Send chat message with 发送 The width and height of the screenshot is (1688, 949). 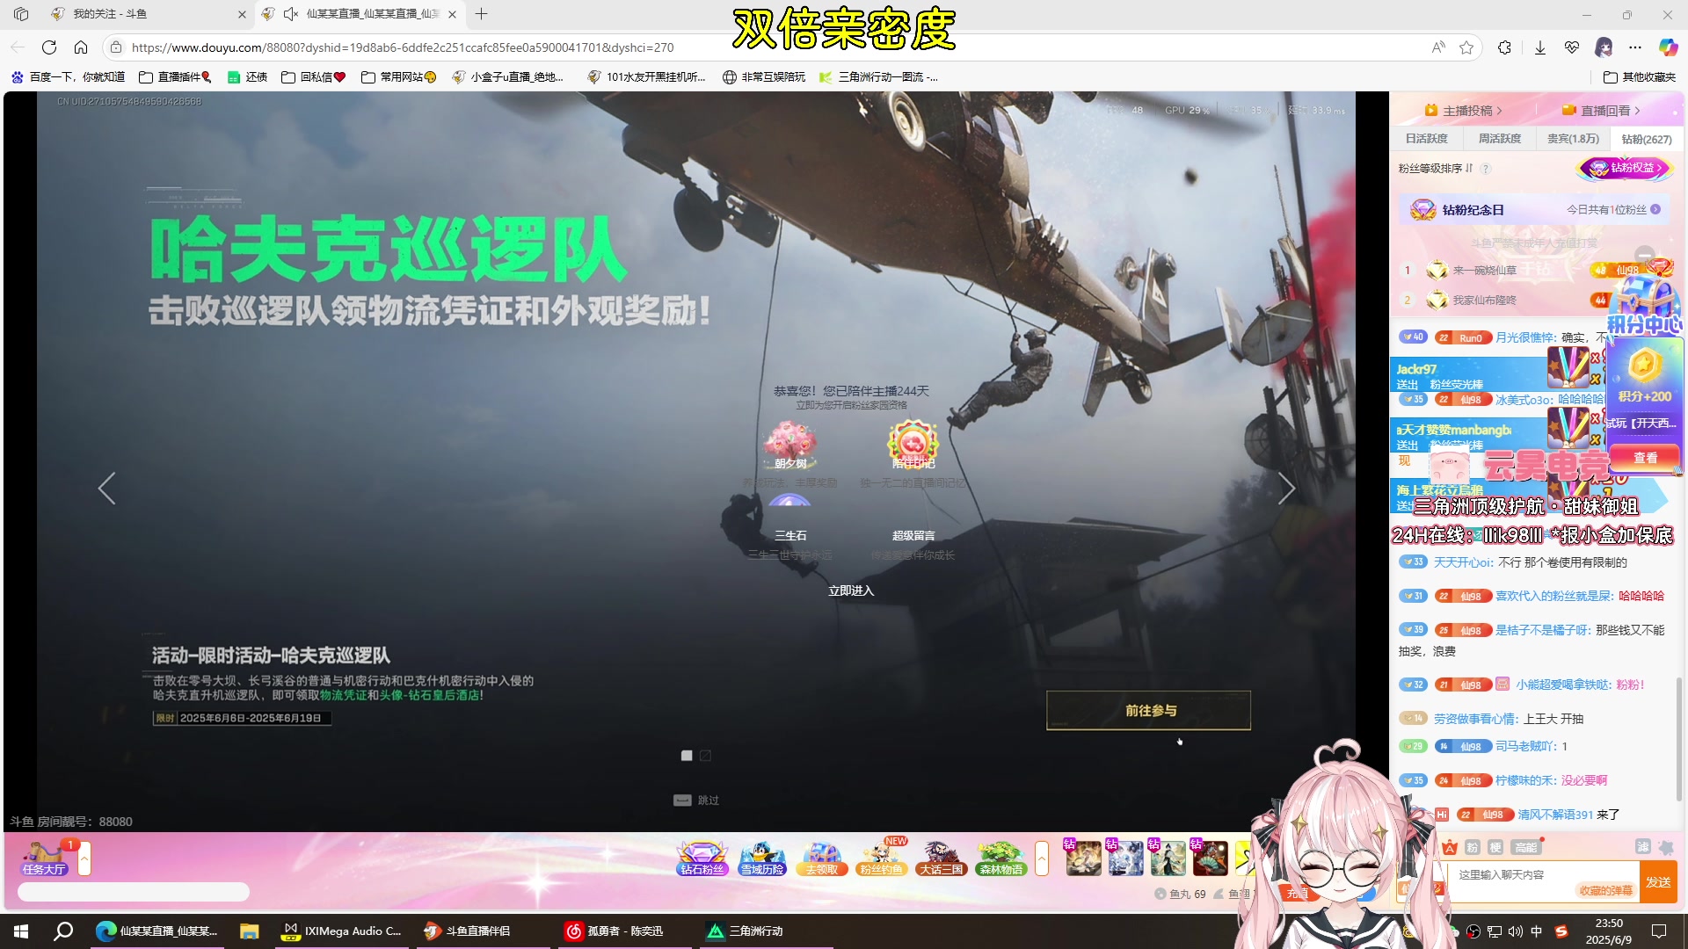[x=1658, y=881]
